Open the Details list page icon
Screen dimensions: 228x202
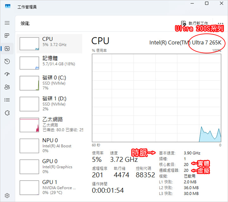(7, 100)
